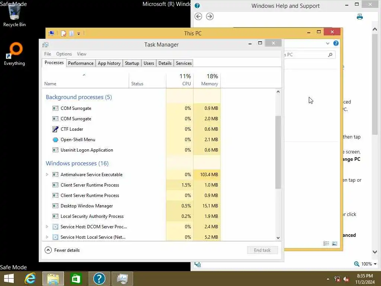Switch to the App history tab
The height and width of the screenshot is (286, 381).
109,63
